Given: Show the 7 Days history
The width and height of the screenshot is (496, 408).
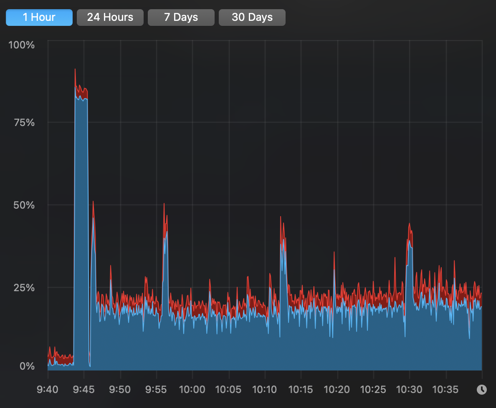Looking at the screenshot, I should [x=181, y=18].
